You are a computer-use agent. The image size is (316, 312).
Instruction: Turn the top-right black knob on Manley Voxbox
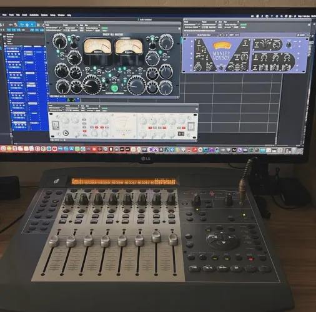tap(289, 45)
